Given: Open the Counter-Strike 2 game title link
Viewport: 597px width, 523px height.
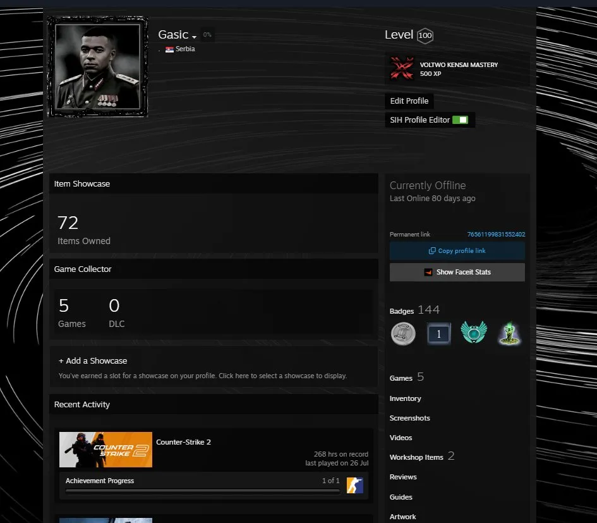Looking at the screenshot, I should [183, 442].
